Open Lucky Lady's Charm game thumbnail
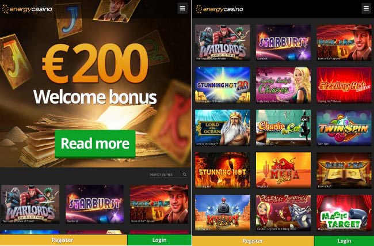Image resolution: width=374 pixels, height=246 pixels. [x=283, y=85]
